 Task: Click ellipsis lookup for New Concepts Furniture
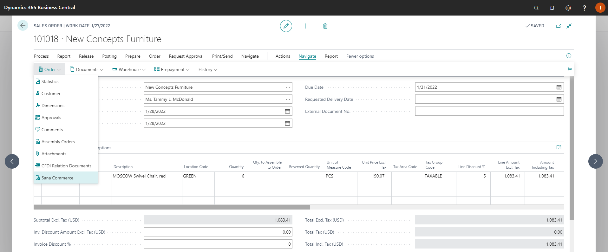[288, 87]
